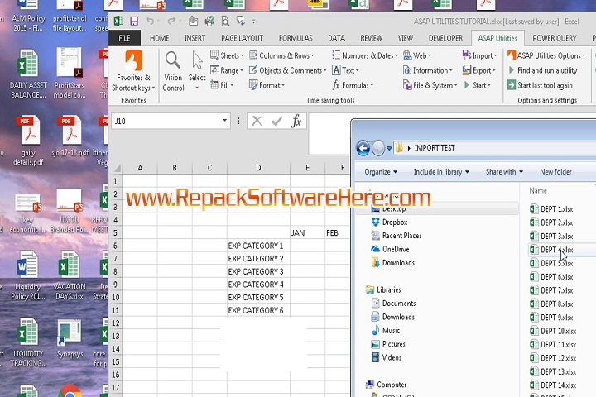The image size is (596, 397).
Task: Open the FILE tab
Action: click(124, 38)
